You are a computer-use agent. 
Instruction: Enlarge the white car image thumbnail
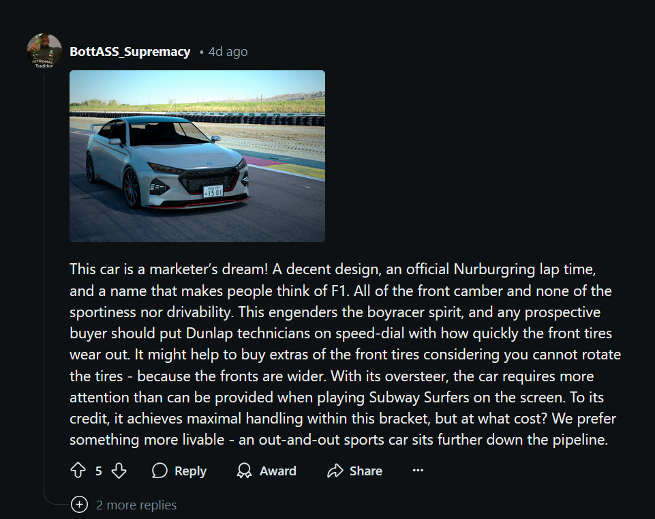pyautogui.click(x=197, y=156)
